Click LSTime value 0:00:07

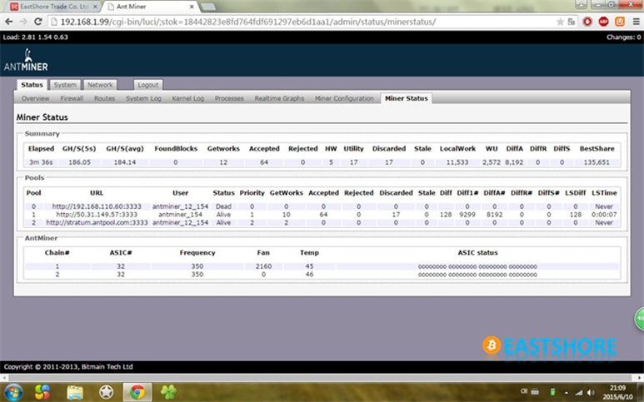coord(604,215)
